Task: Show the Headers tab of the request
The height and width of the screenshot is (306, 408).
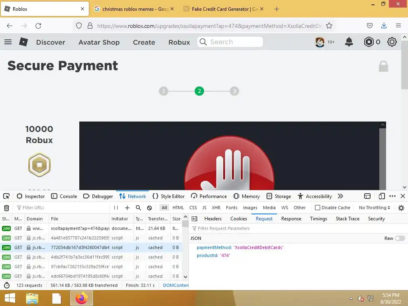Action: click(213, 219)
